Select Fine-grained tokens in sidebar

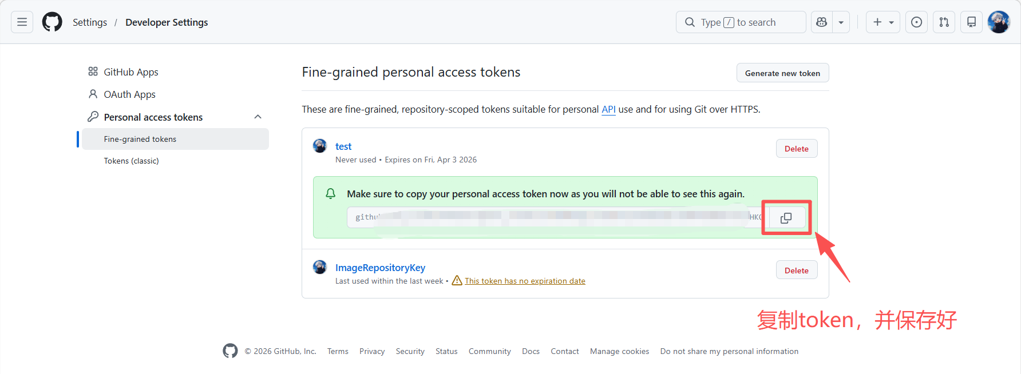[x=175, y=139]
